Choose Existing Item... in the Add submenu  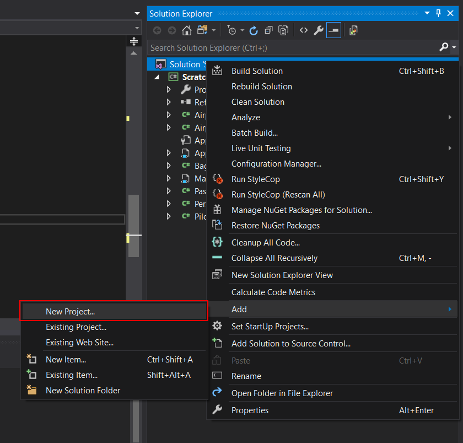pyautogui.click(x=115, y=375)
